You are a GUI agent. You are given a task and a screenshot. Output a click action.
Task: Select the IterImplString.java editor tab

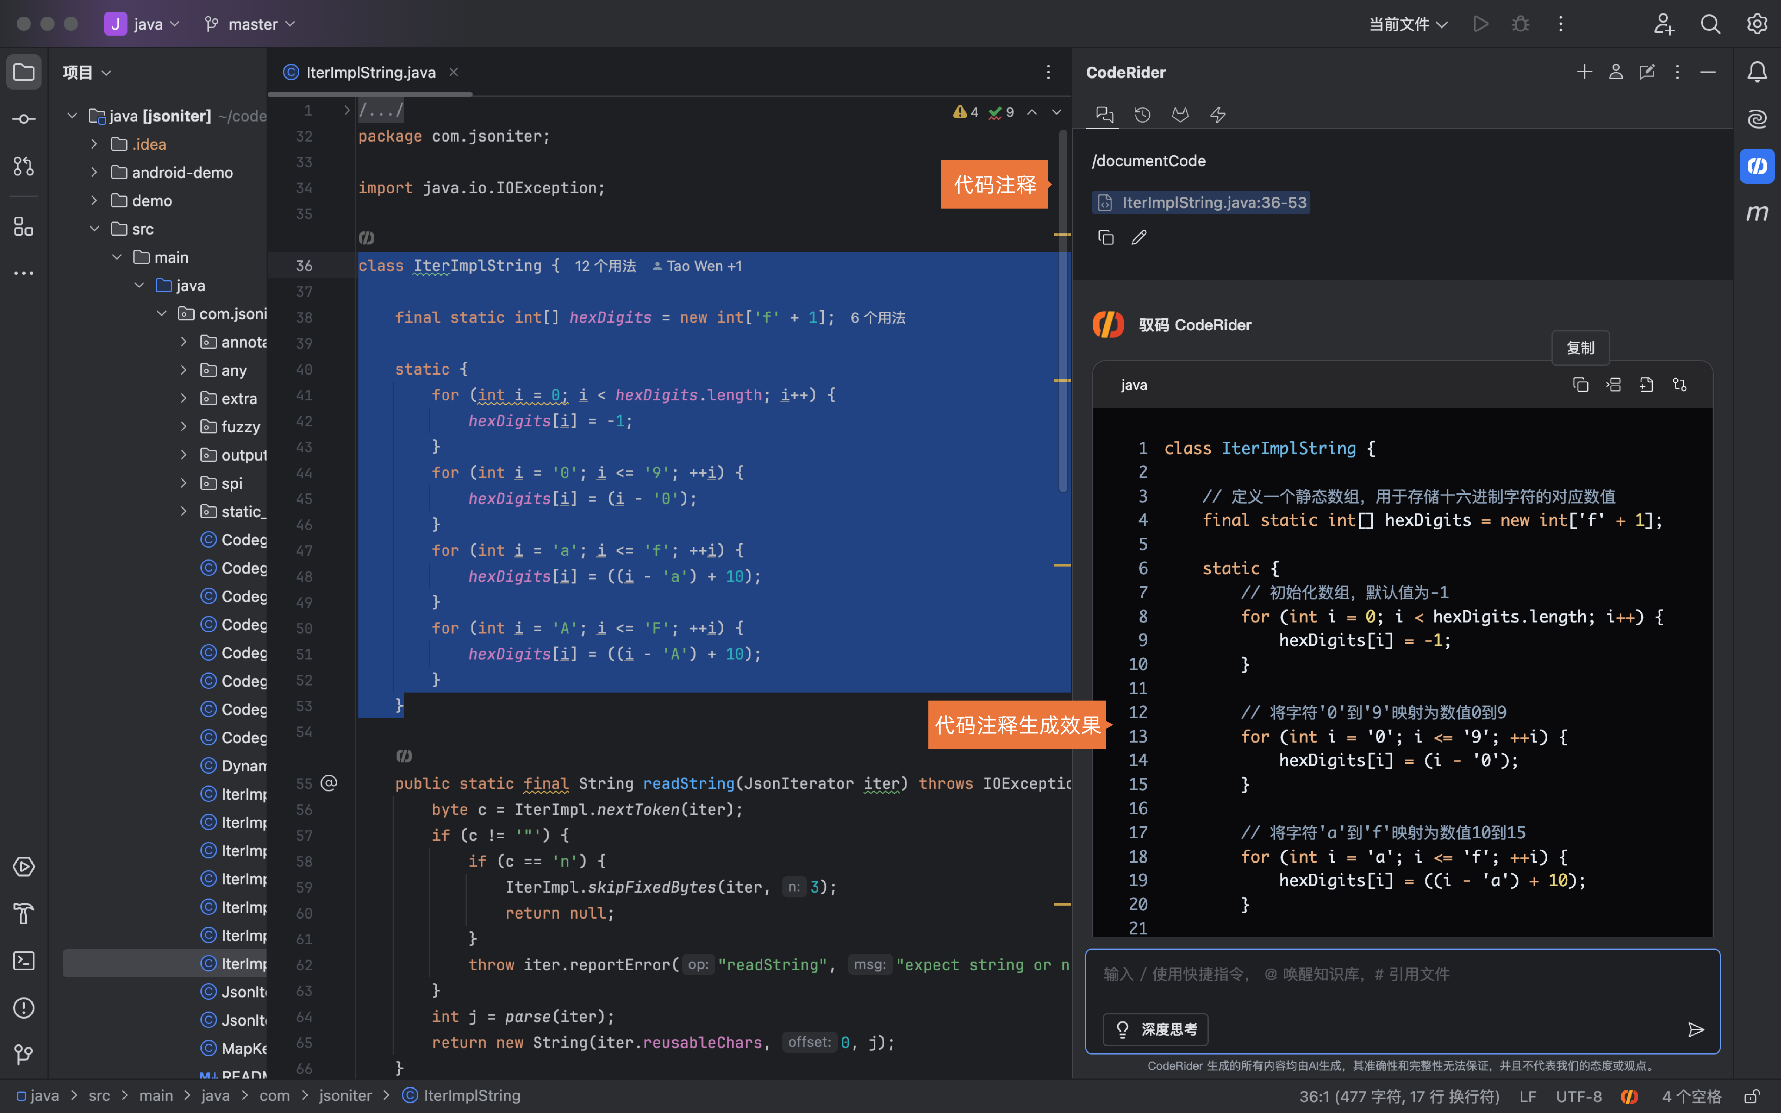click(x=370, y=72)
